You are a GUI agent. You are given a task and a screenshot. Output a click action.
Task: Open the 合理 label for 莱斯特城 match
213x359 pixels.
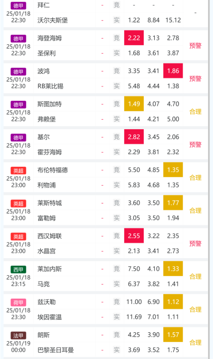tap(195, 210)
